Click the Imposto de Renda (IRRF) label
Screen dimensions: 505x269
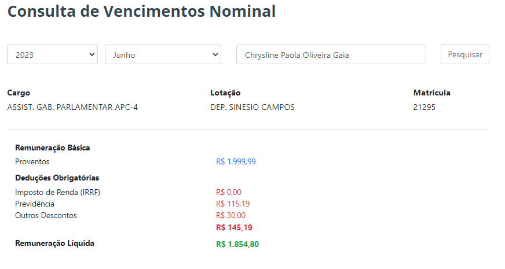coord(58,193)
